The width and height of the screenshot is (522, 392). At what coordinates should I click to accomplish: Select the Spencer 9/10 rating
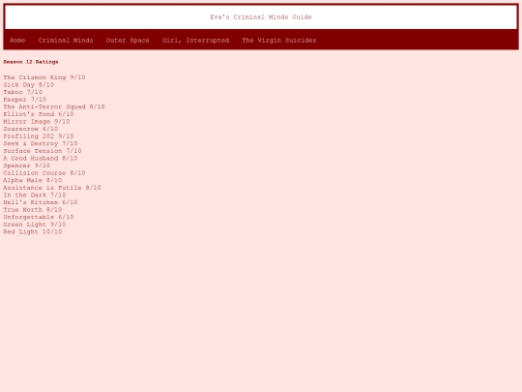pyautogui.click(x=27, y=166)
